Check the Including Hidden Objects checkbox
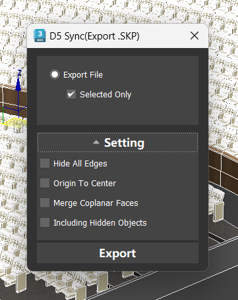238x300 pixels. click(x=45, y=222)
